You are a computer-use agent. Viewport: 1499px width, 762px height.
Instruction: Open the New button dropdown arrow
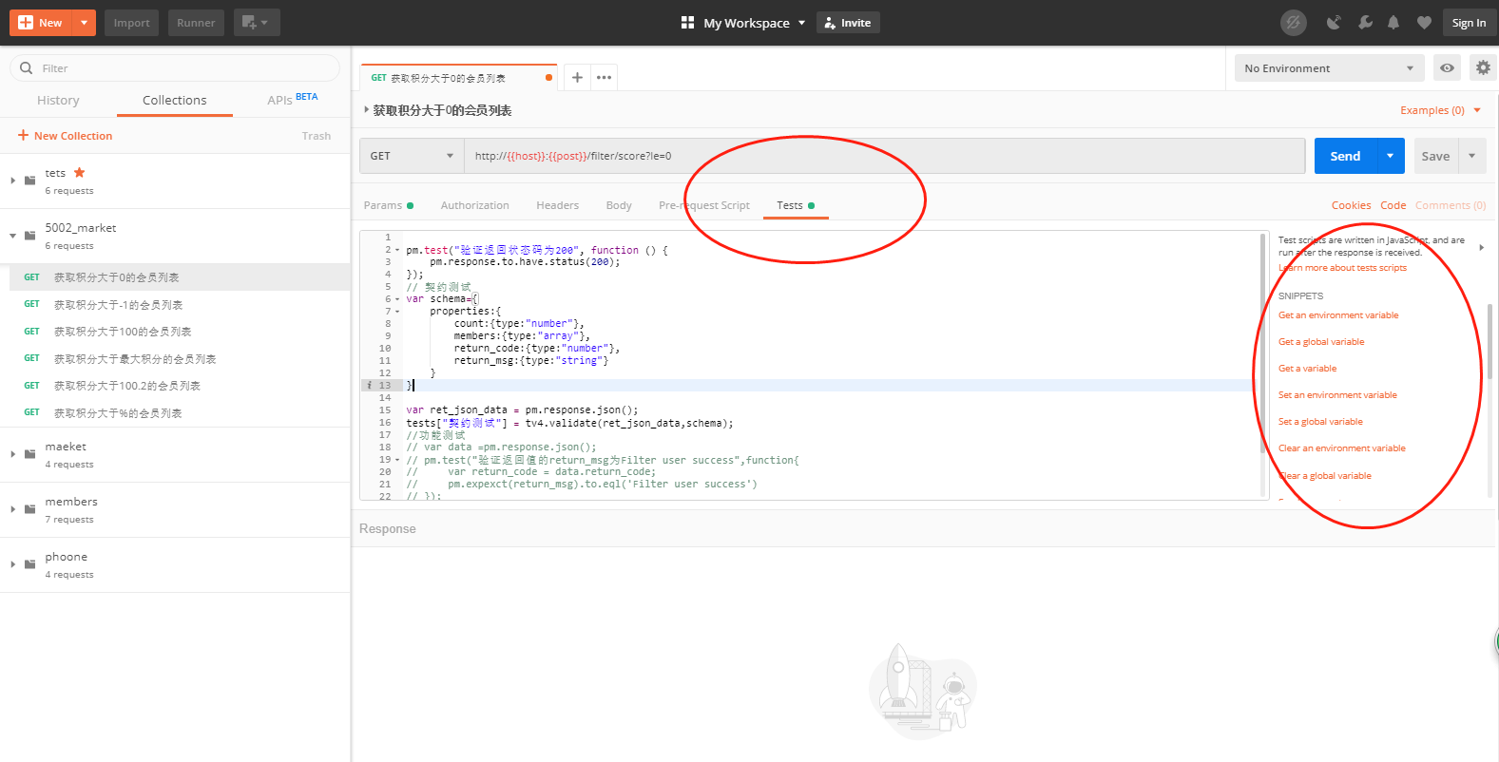pos(85,23)
